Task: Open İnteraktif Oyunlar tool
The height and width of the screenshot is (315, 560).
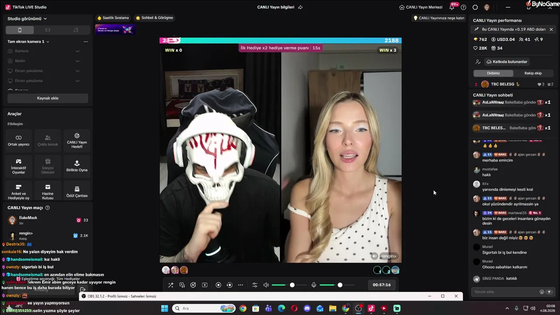Action: pos(19,166)
